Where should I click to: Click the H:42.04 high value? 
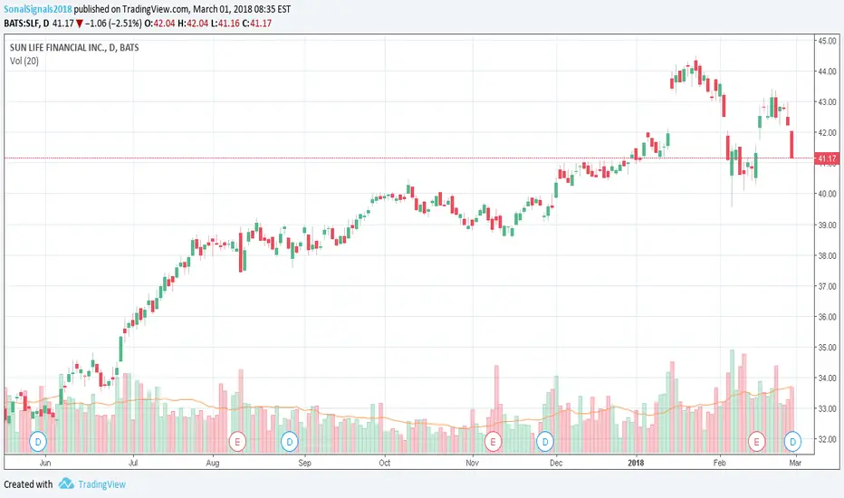193,24
